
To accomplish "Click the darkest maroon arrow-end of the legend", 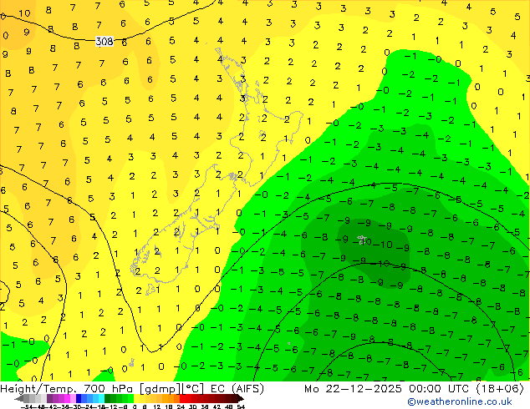I will click(241, 399).
